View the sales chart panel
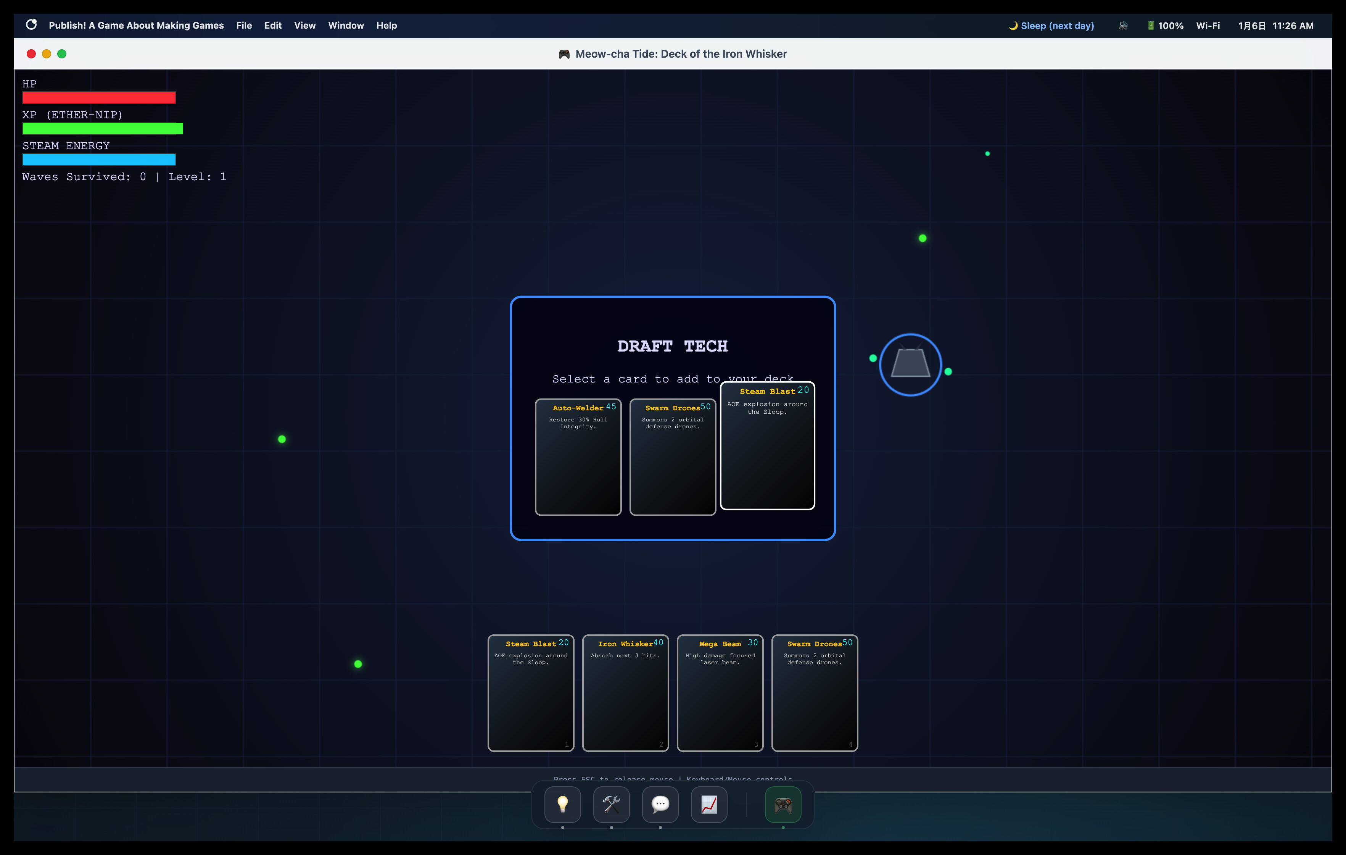This screenshot has width=1346, height=855. tap(709, 805)
